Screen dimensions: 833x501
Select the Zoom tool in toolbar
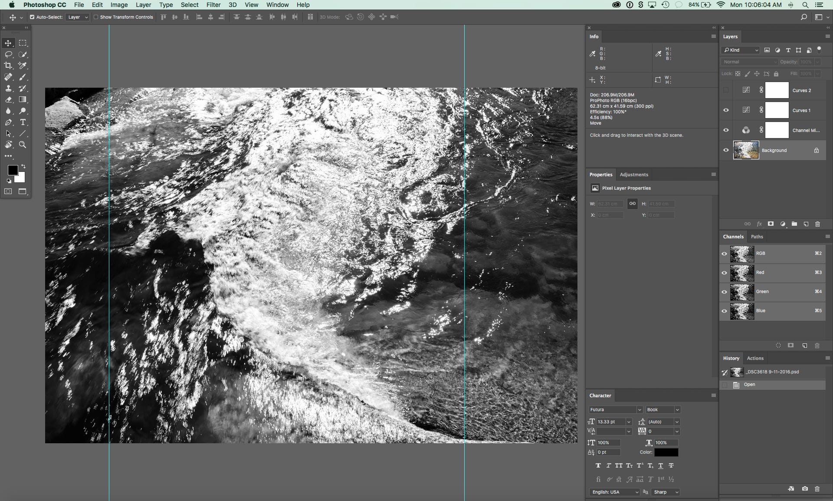point(23,145)
